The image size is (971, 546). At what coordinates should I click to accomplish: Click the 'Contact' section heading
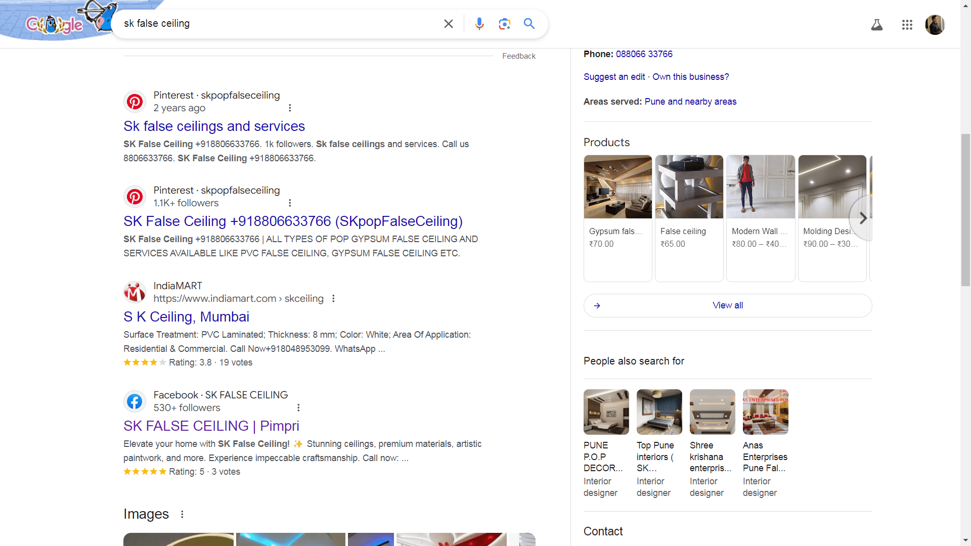[x=603, y=531]
